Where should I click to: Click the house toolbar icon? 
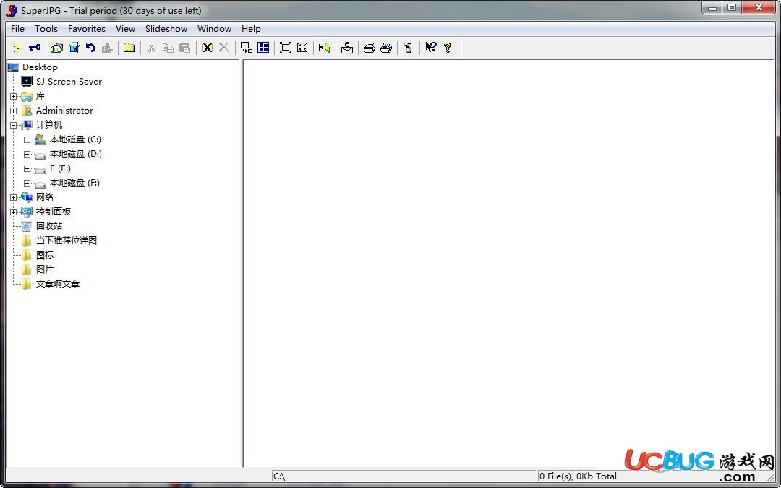[x=57, y=48]
